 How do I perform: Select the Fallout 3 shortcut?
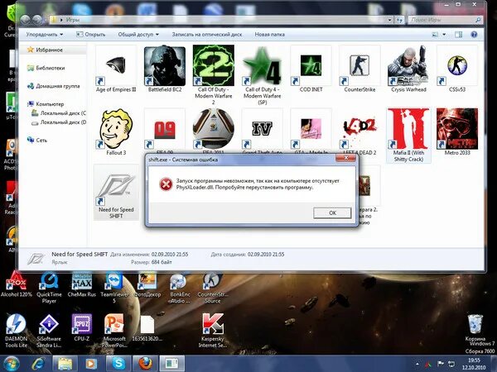pos(116,132)
